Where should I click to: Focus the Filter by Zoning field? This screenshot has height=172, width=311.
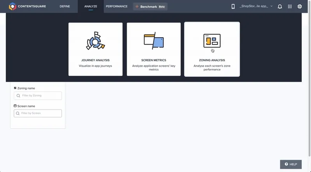pyautogui.click(x=40, y=96)
